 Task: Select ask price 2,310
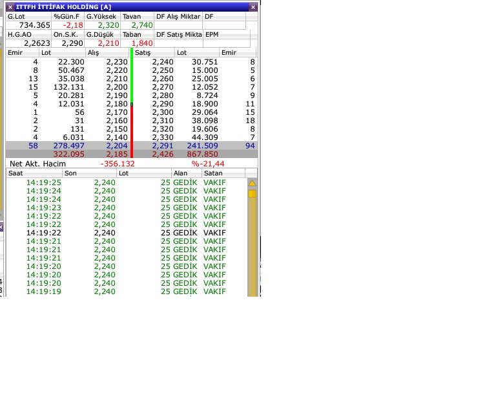(x=163, y=121)
